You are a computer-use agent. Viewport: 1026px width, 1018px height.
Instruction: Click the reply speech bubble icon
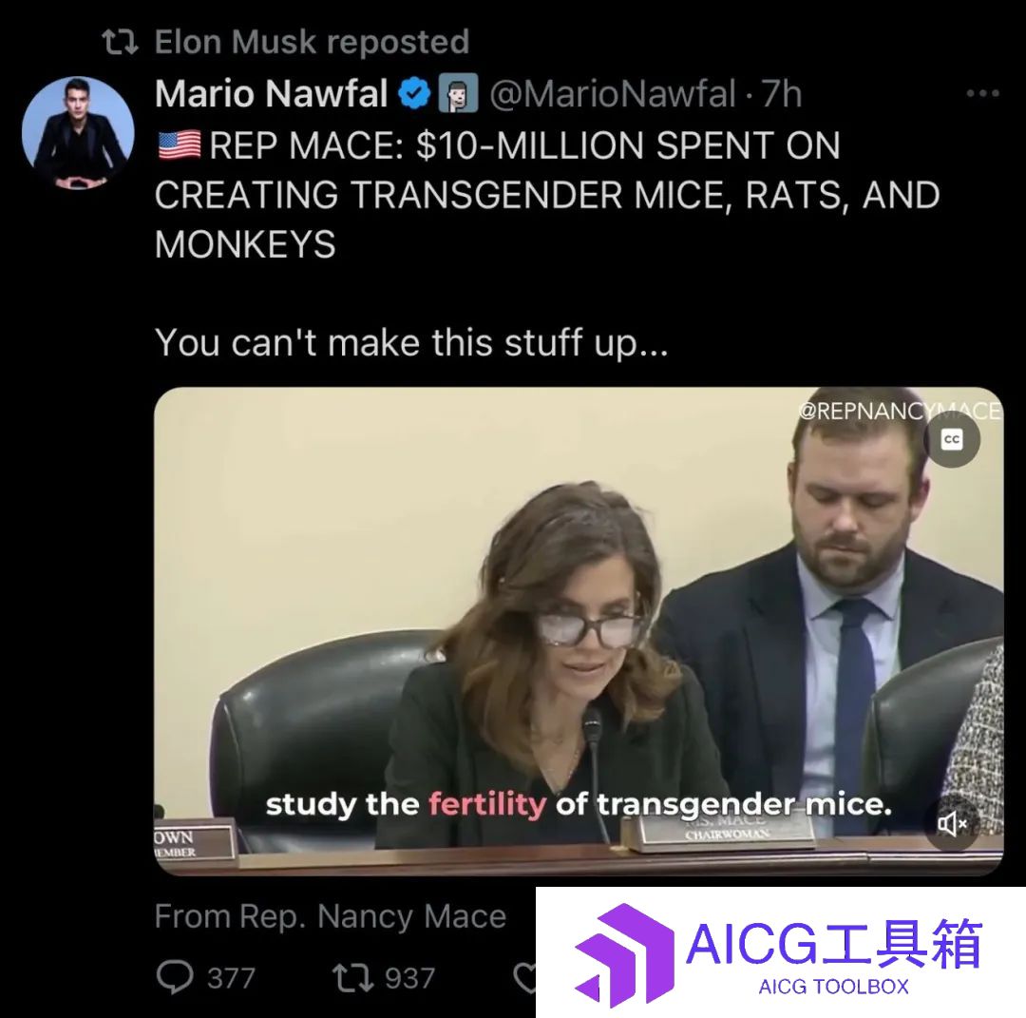point(175,977)
